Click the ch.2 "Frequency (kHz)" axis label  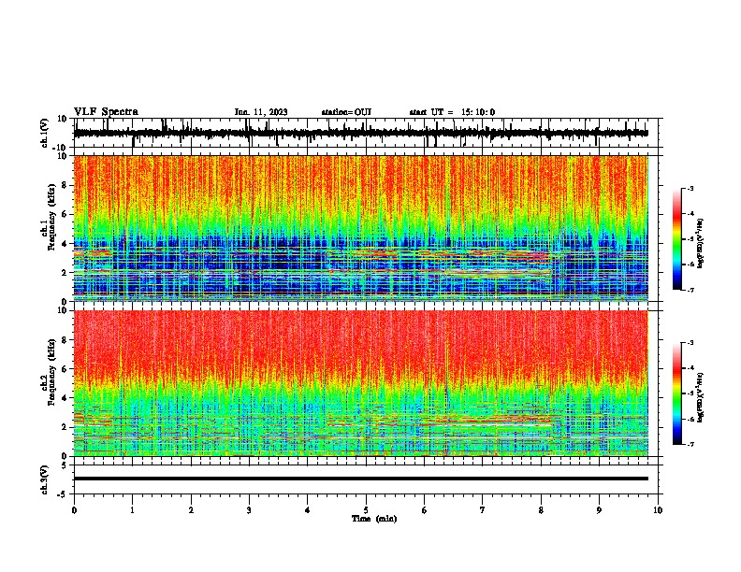point(51,372)
